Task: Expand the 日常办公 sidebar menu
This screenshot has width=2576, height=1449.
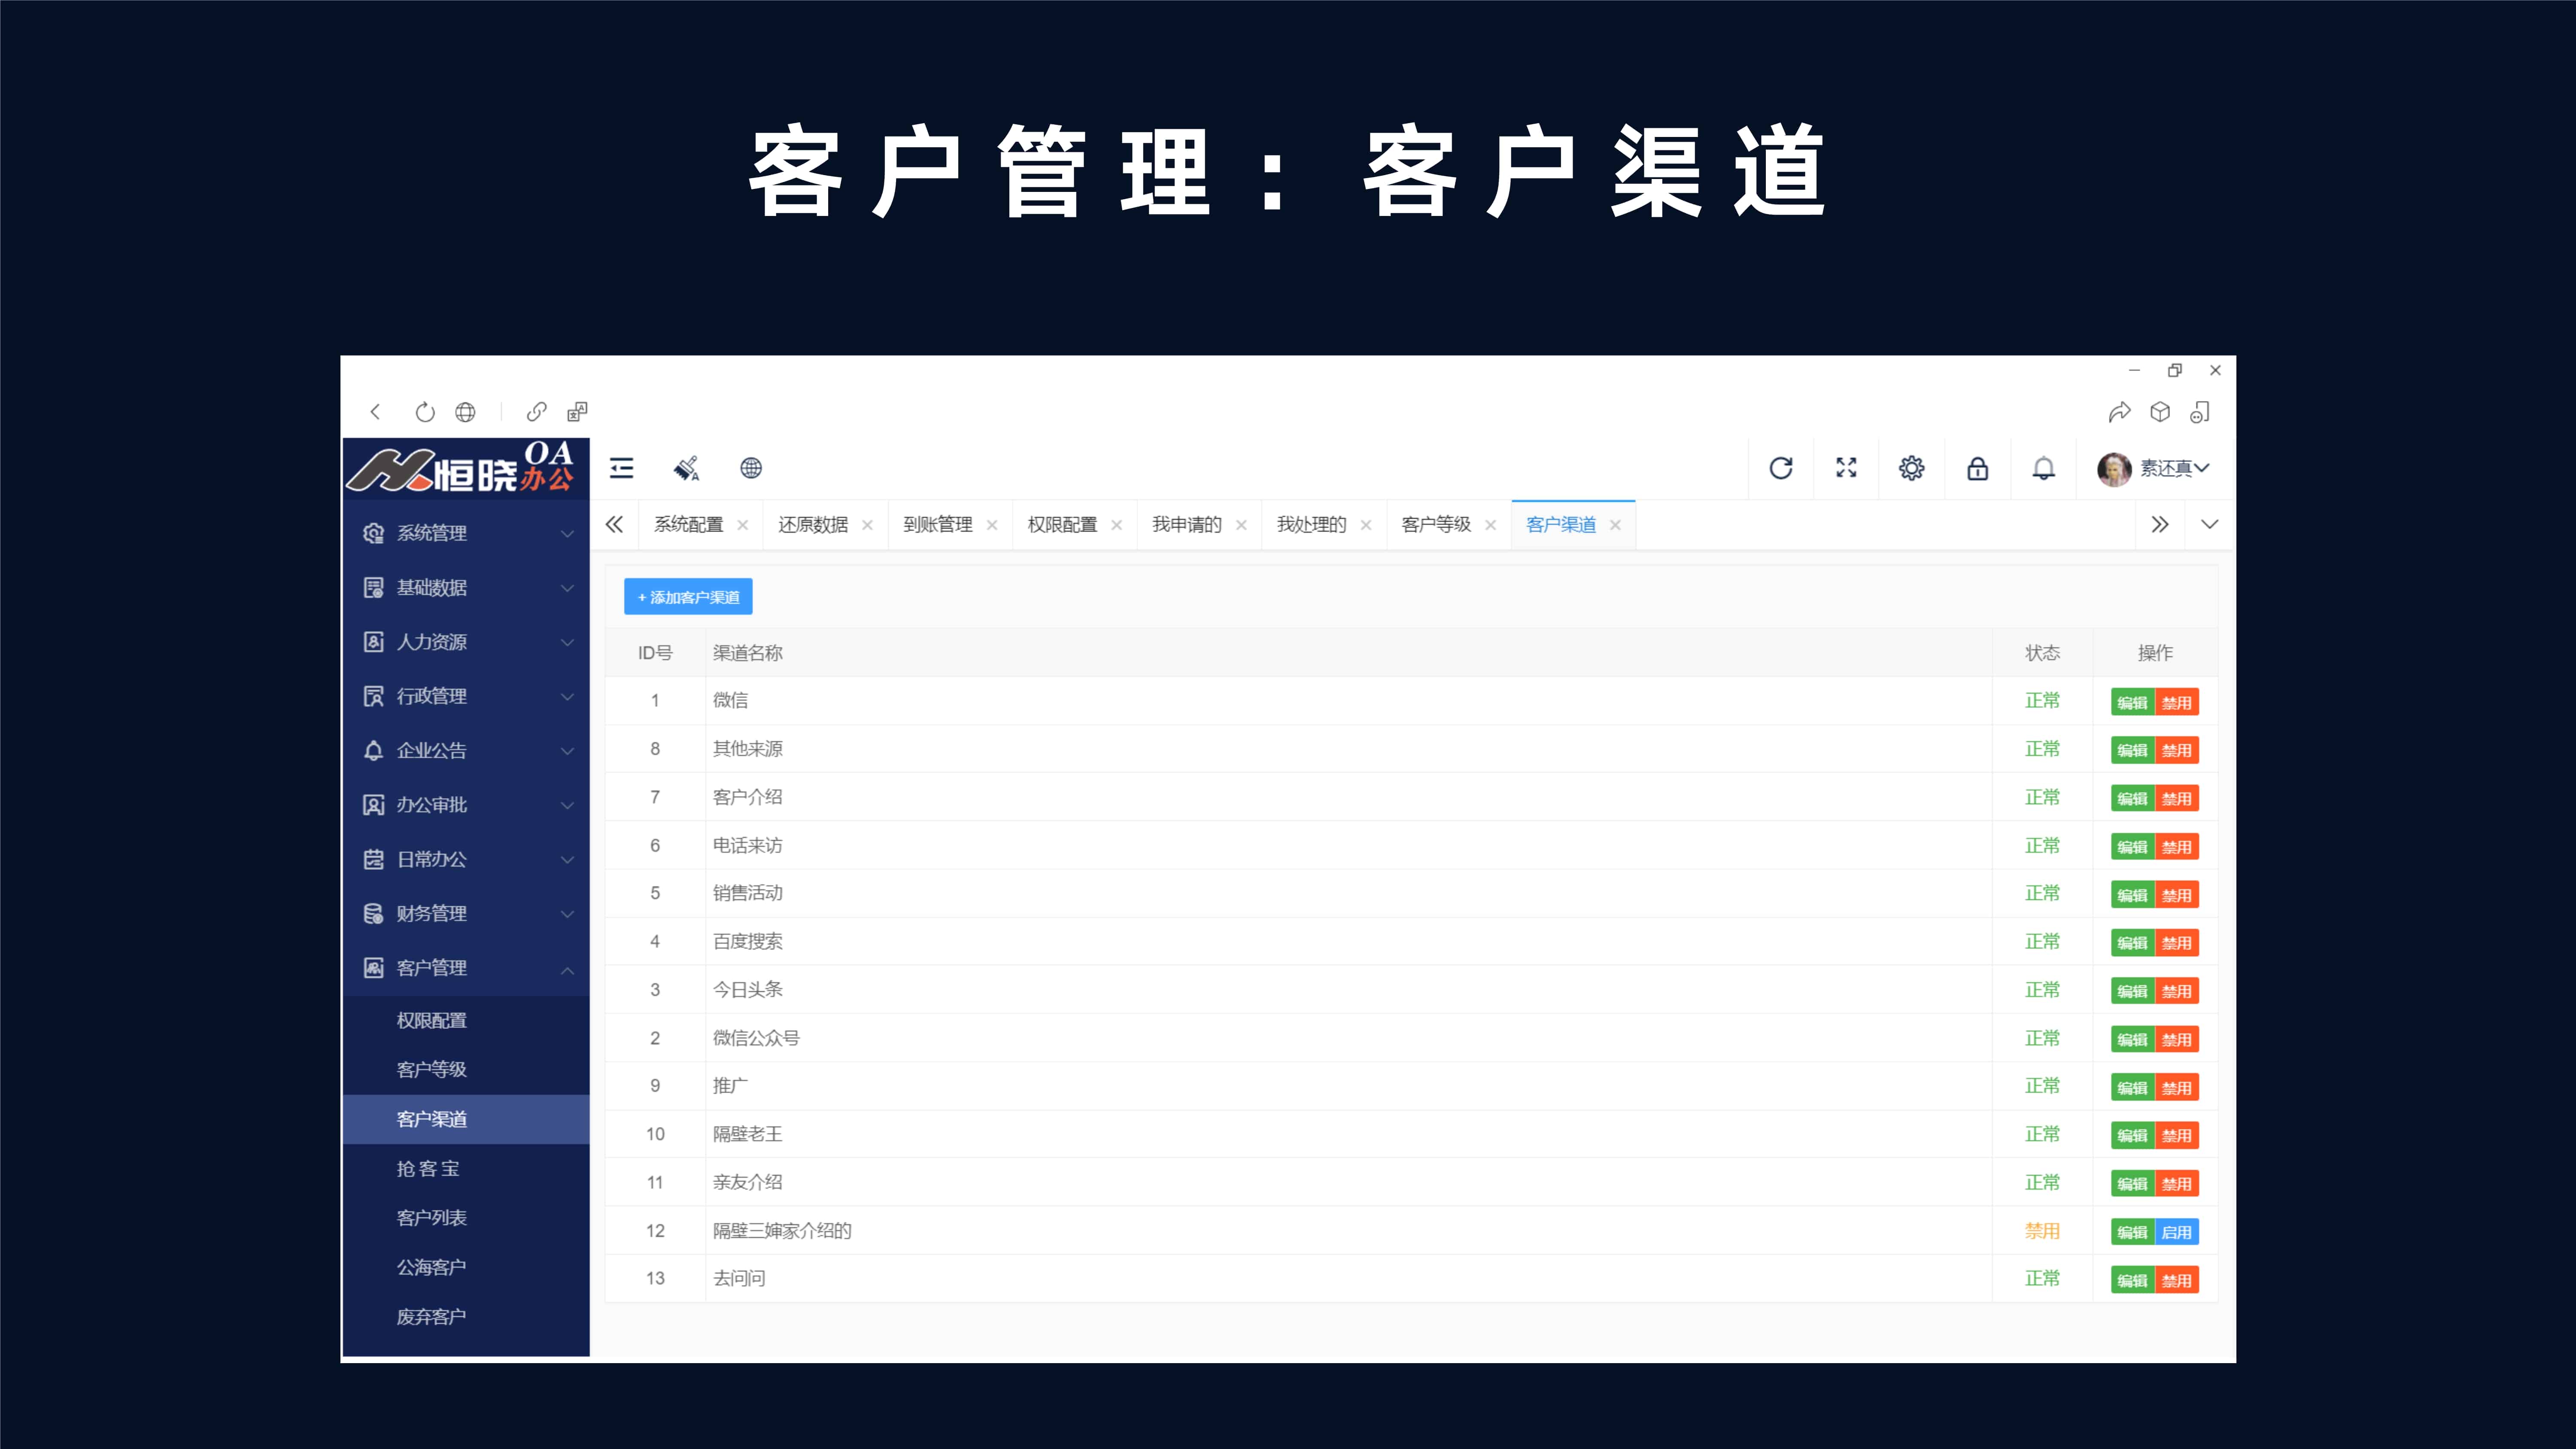Action: pos(466,859)
